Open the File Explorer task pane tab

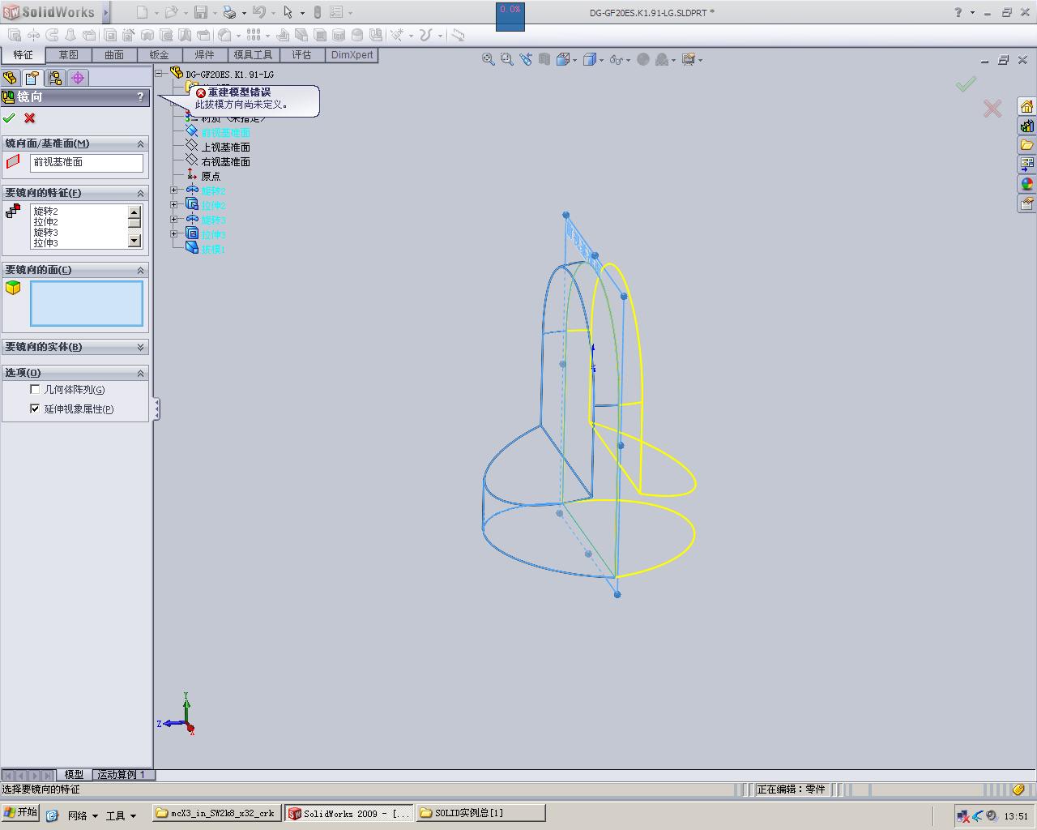[x=1027, y=145]
